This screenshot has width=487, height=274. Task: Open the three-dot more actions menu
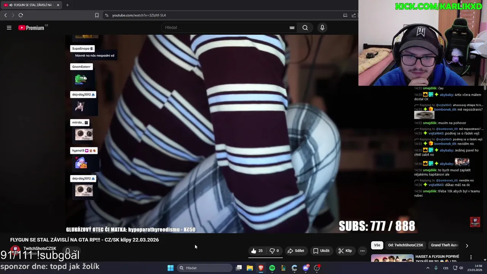click(362, 251)
